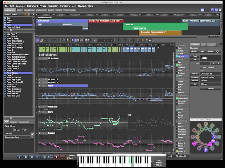This screenshot has height=168, width=225.
Task: Rewind to start with transport button
Action: pos(19,157)
